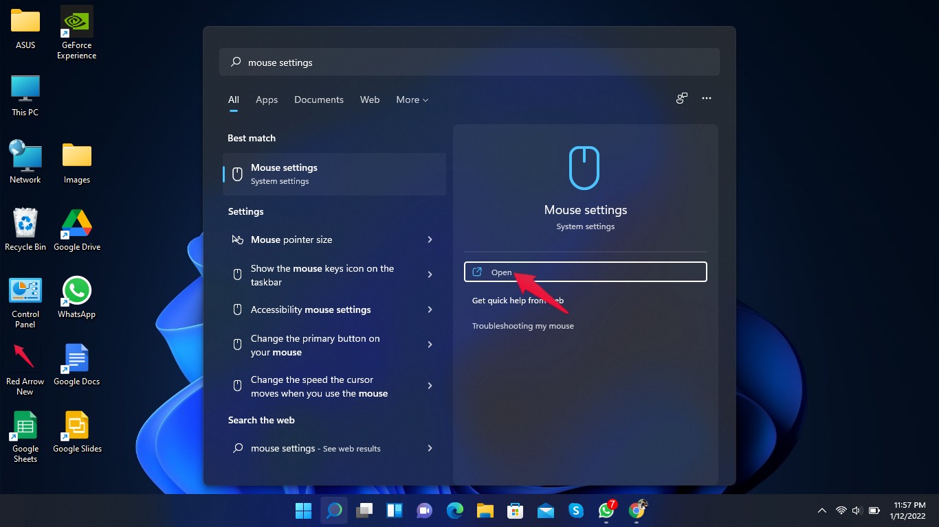
Task: Open the clock and date in the taskbar
Action: click(909, 511)
